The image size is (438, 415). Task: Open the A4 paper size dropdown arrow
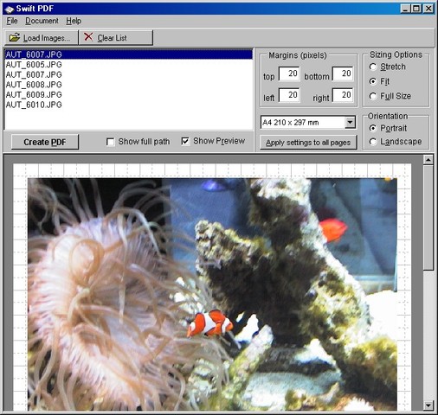350,123
